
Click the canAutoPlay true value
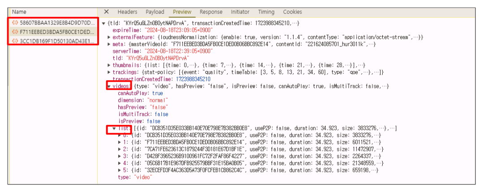pyautogui.click(x=157, y=93)
